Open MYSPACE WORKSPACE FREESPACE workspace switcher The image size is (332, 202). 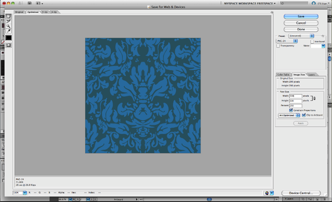(x=250, y=3)
